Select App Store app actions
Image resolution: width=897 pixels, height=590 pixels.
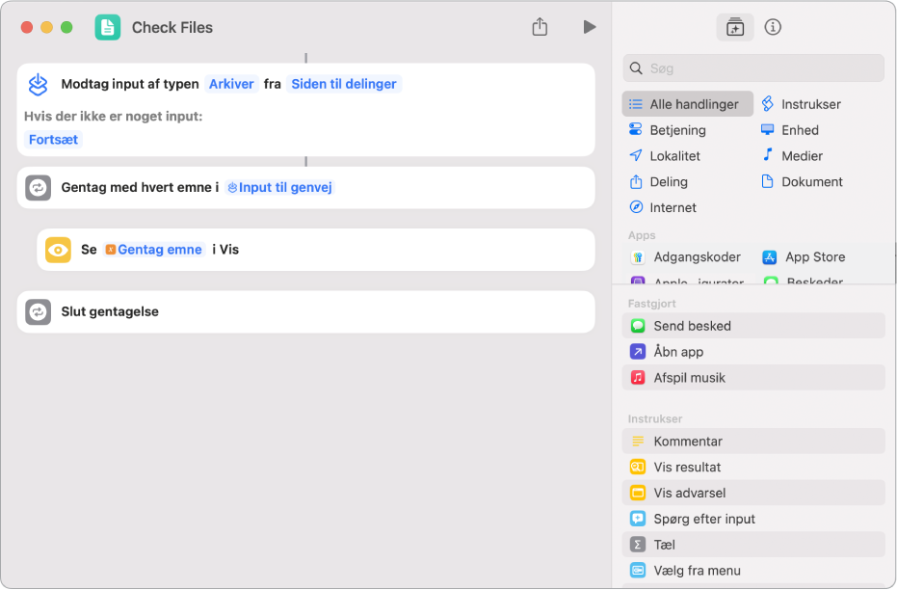pos(804,257)
